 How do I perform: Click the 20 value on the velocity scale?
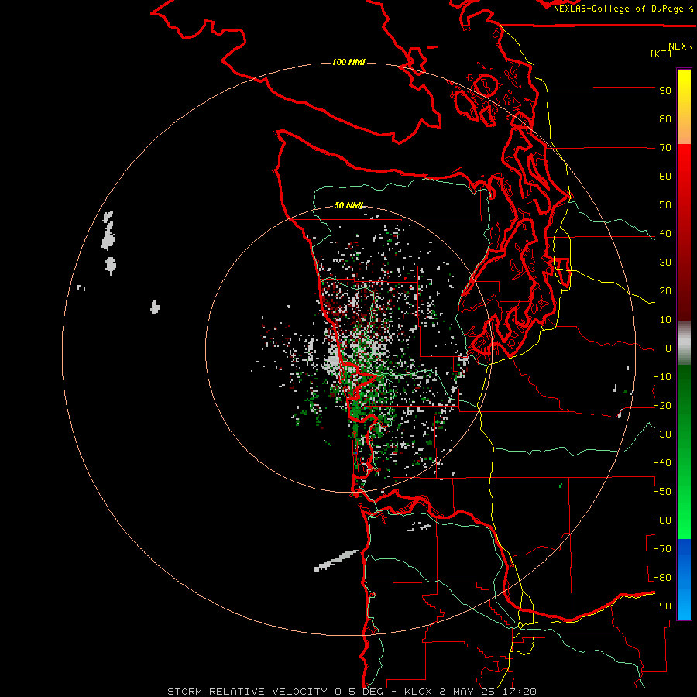click(665, 291)
